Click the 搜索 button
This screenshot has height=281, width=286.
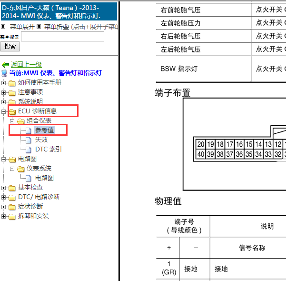10,46
